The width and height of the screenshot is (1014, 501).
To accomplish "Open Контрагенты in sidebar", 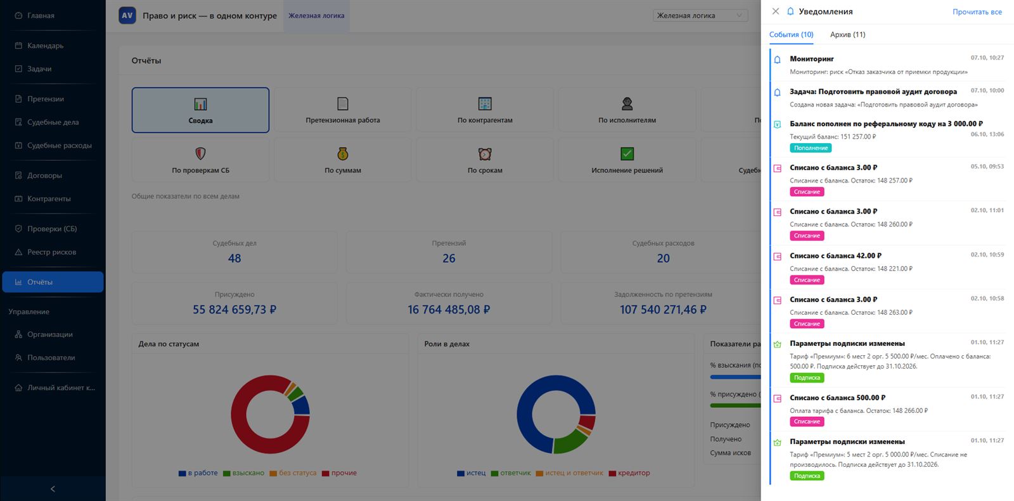I will click(53, 199).
